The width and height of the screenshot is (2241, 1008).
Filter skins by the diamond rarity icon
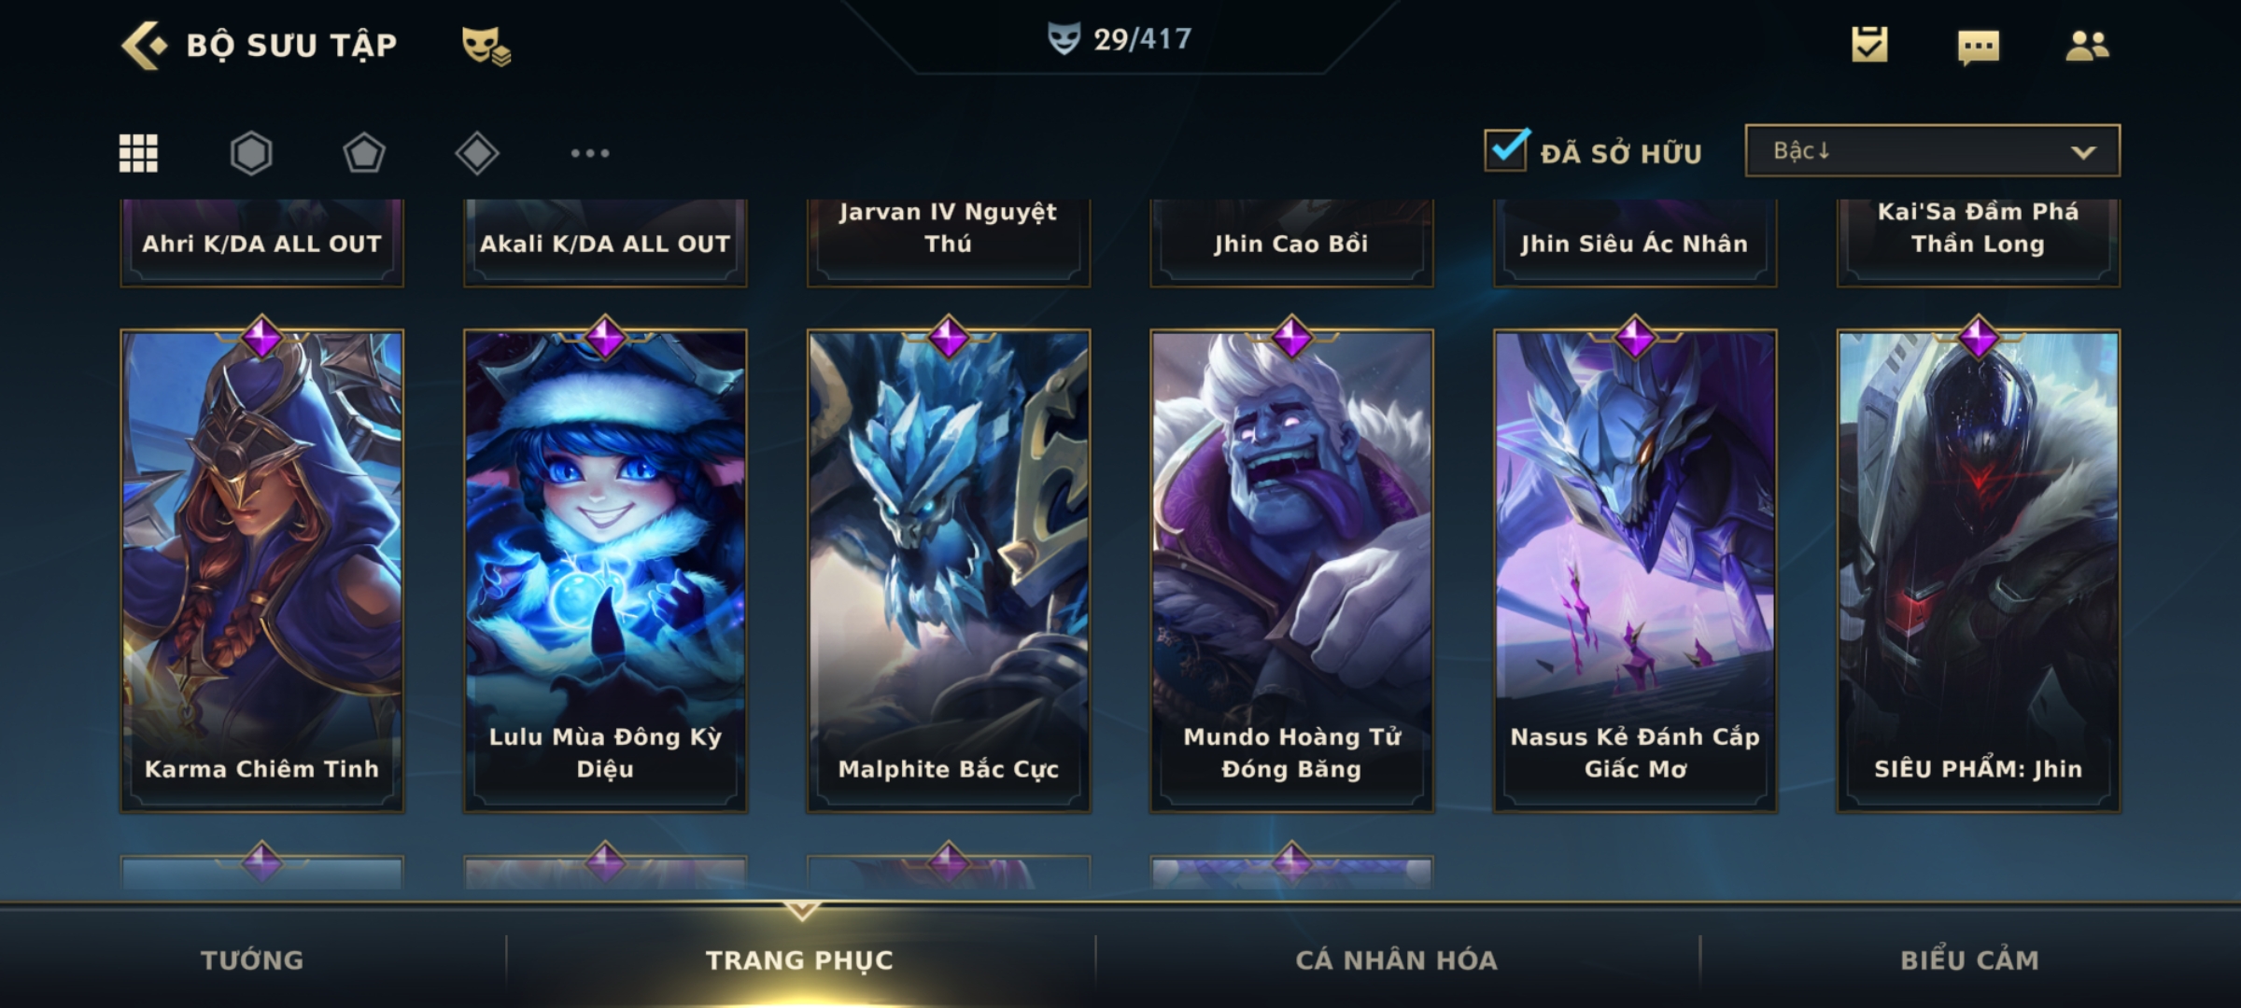(477, 153)
